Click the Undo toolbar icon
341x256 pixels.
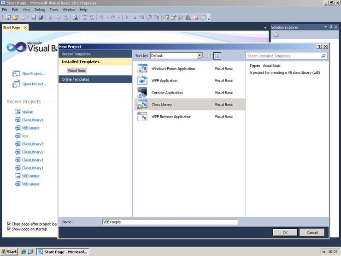tap(101, 18)
